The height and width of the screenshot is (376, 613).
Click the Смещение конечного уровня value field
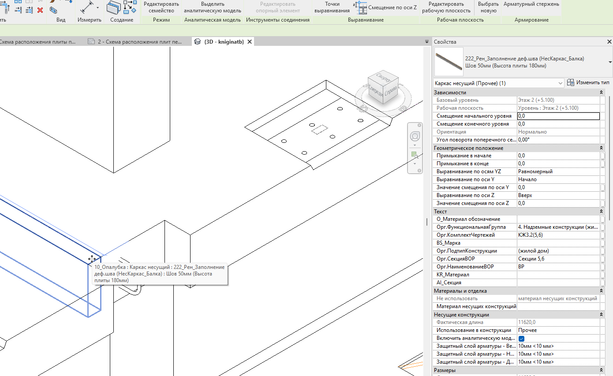click(x=558, y=124)
